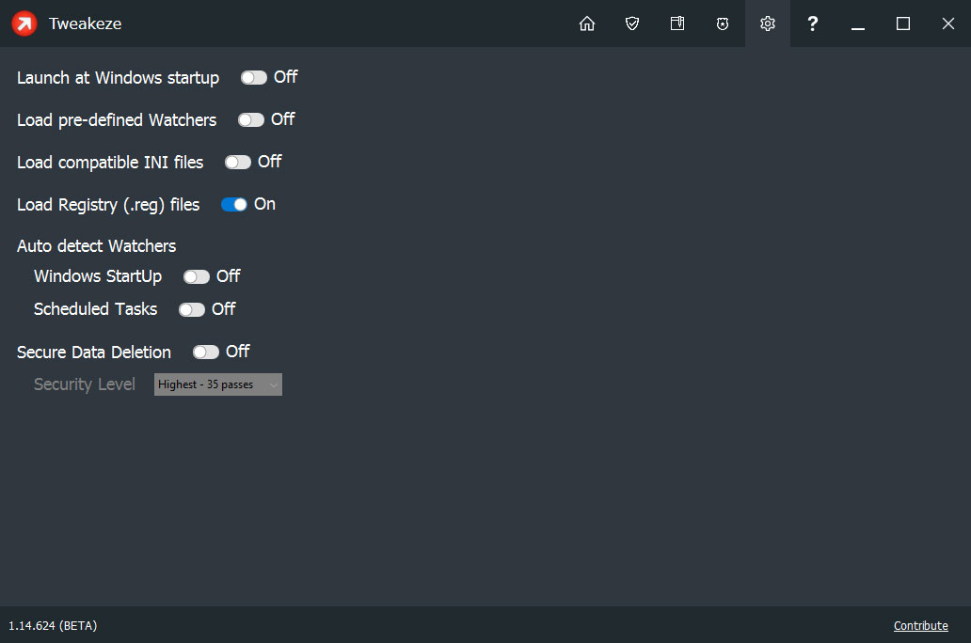The width and height of the screenshot is (971, 643).
Task: Click the Contribute link
Action: pyautogui.click(x=920, y=625)
